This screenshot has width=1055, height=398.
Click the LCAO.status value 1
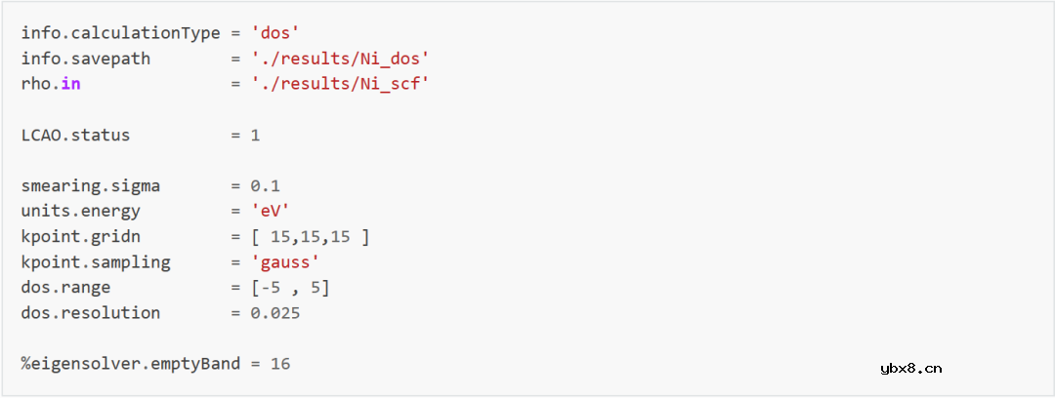click(255, 135)
